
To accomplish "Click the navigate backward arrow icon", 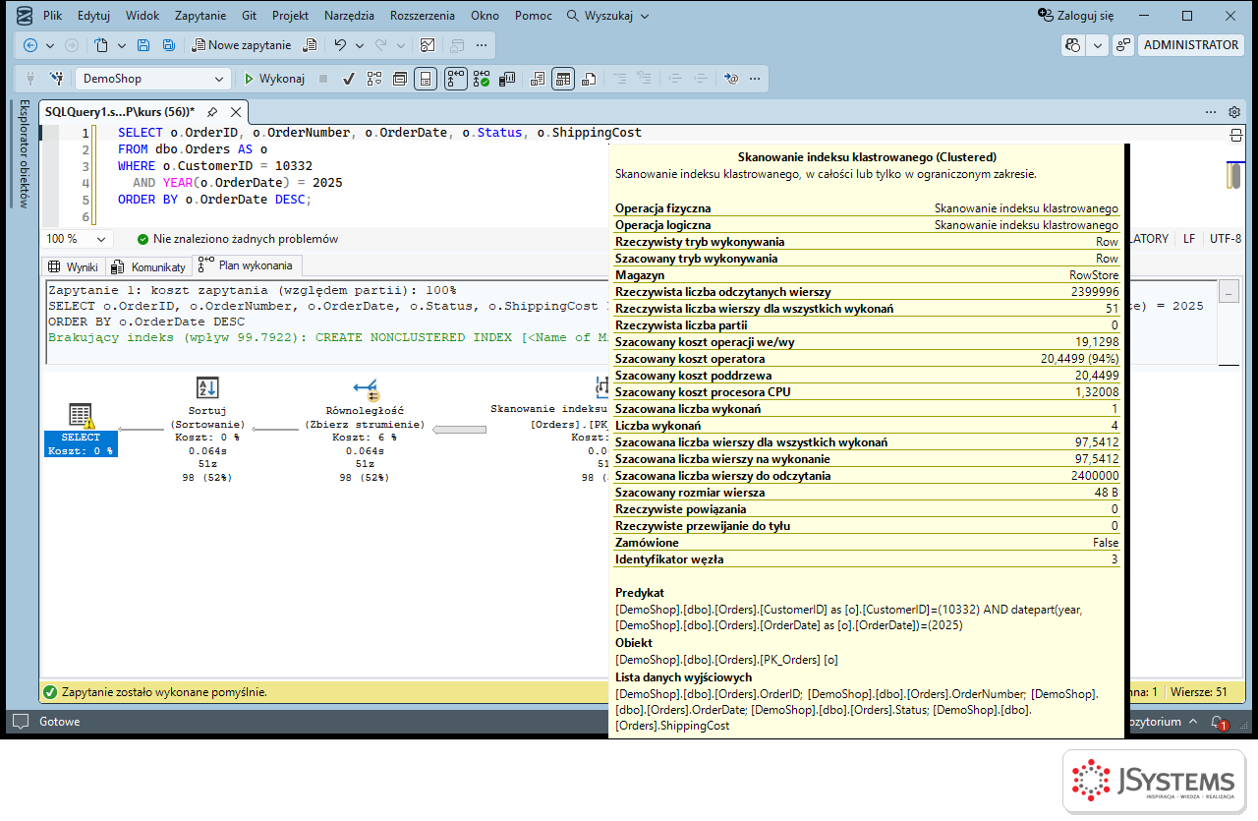I will [30, 45].
